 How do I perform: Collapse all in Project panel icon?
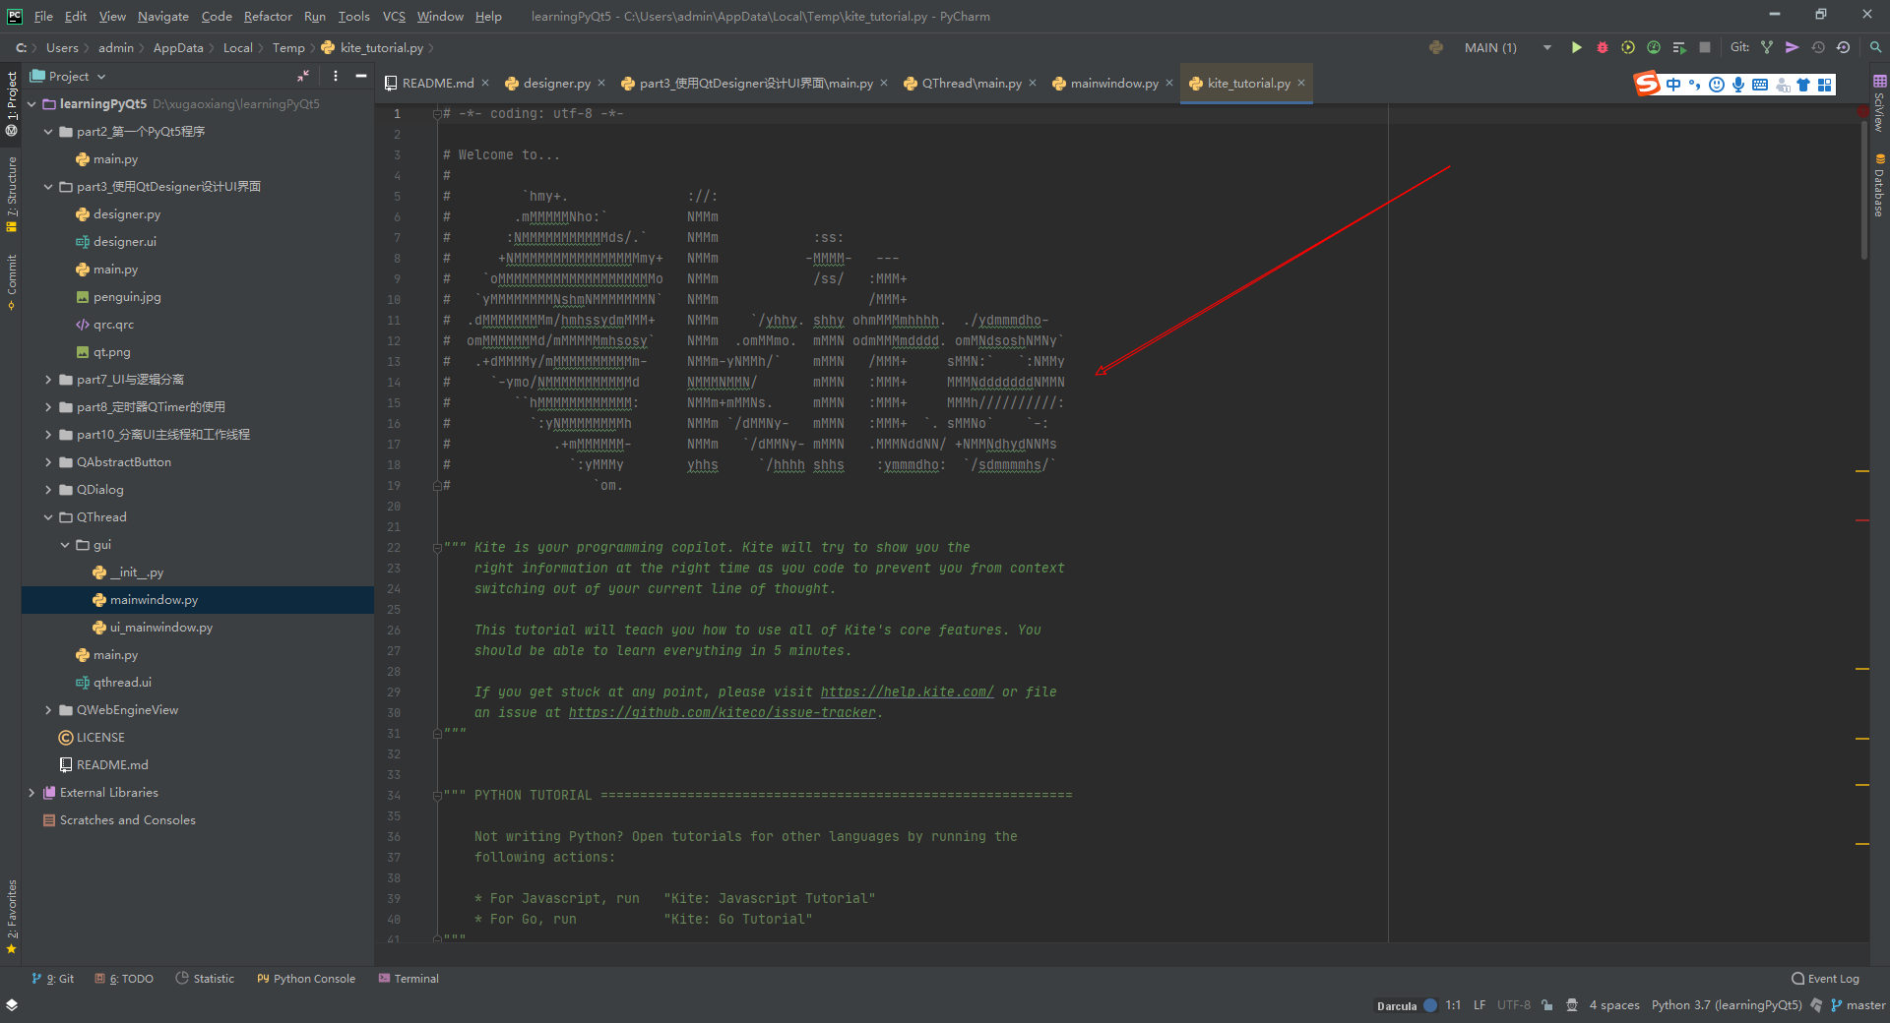(303, 76)
